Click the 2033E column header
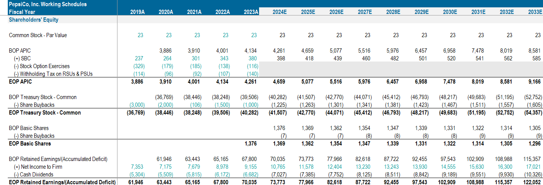 pyautogui.click(x=535, y=12)
